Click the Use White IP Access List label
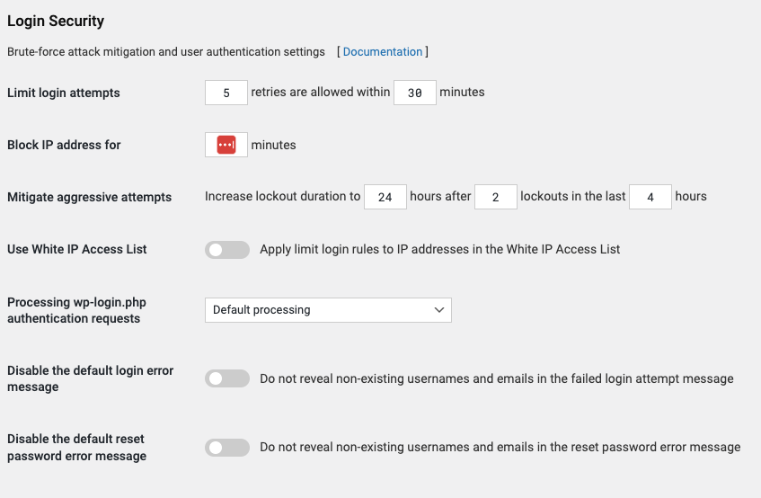 tap(76, 249)
